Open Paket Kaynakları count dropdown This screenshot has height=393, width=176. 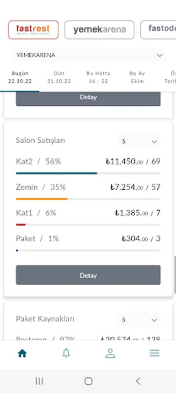(x=139, y=320)
